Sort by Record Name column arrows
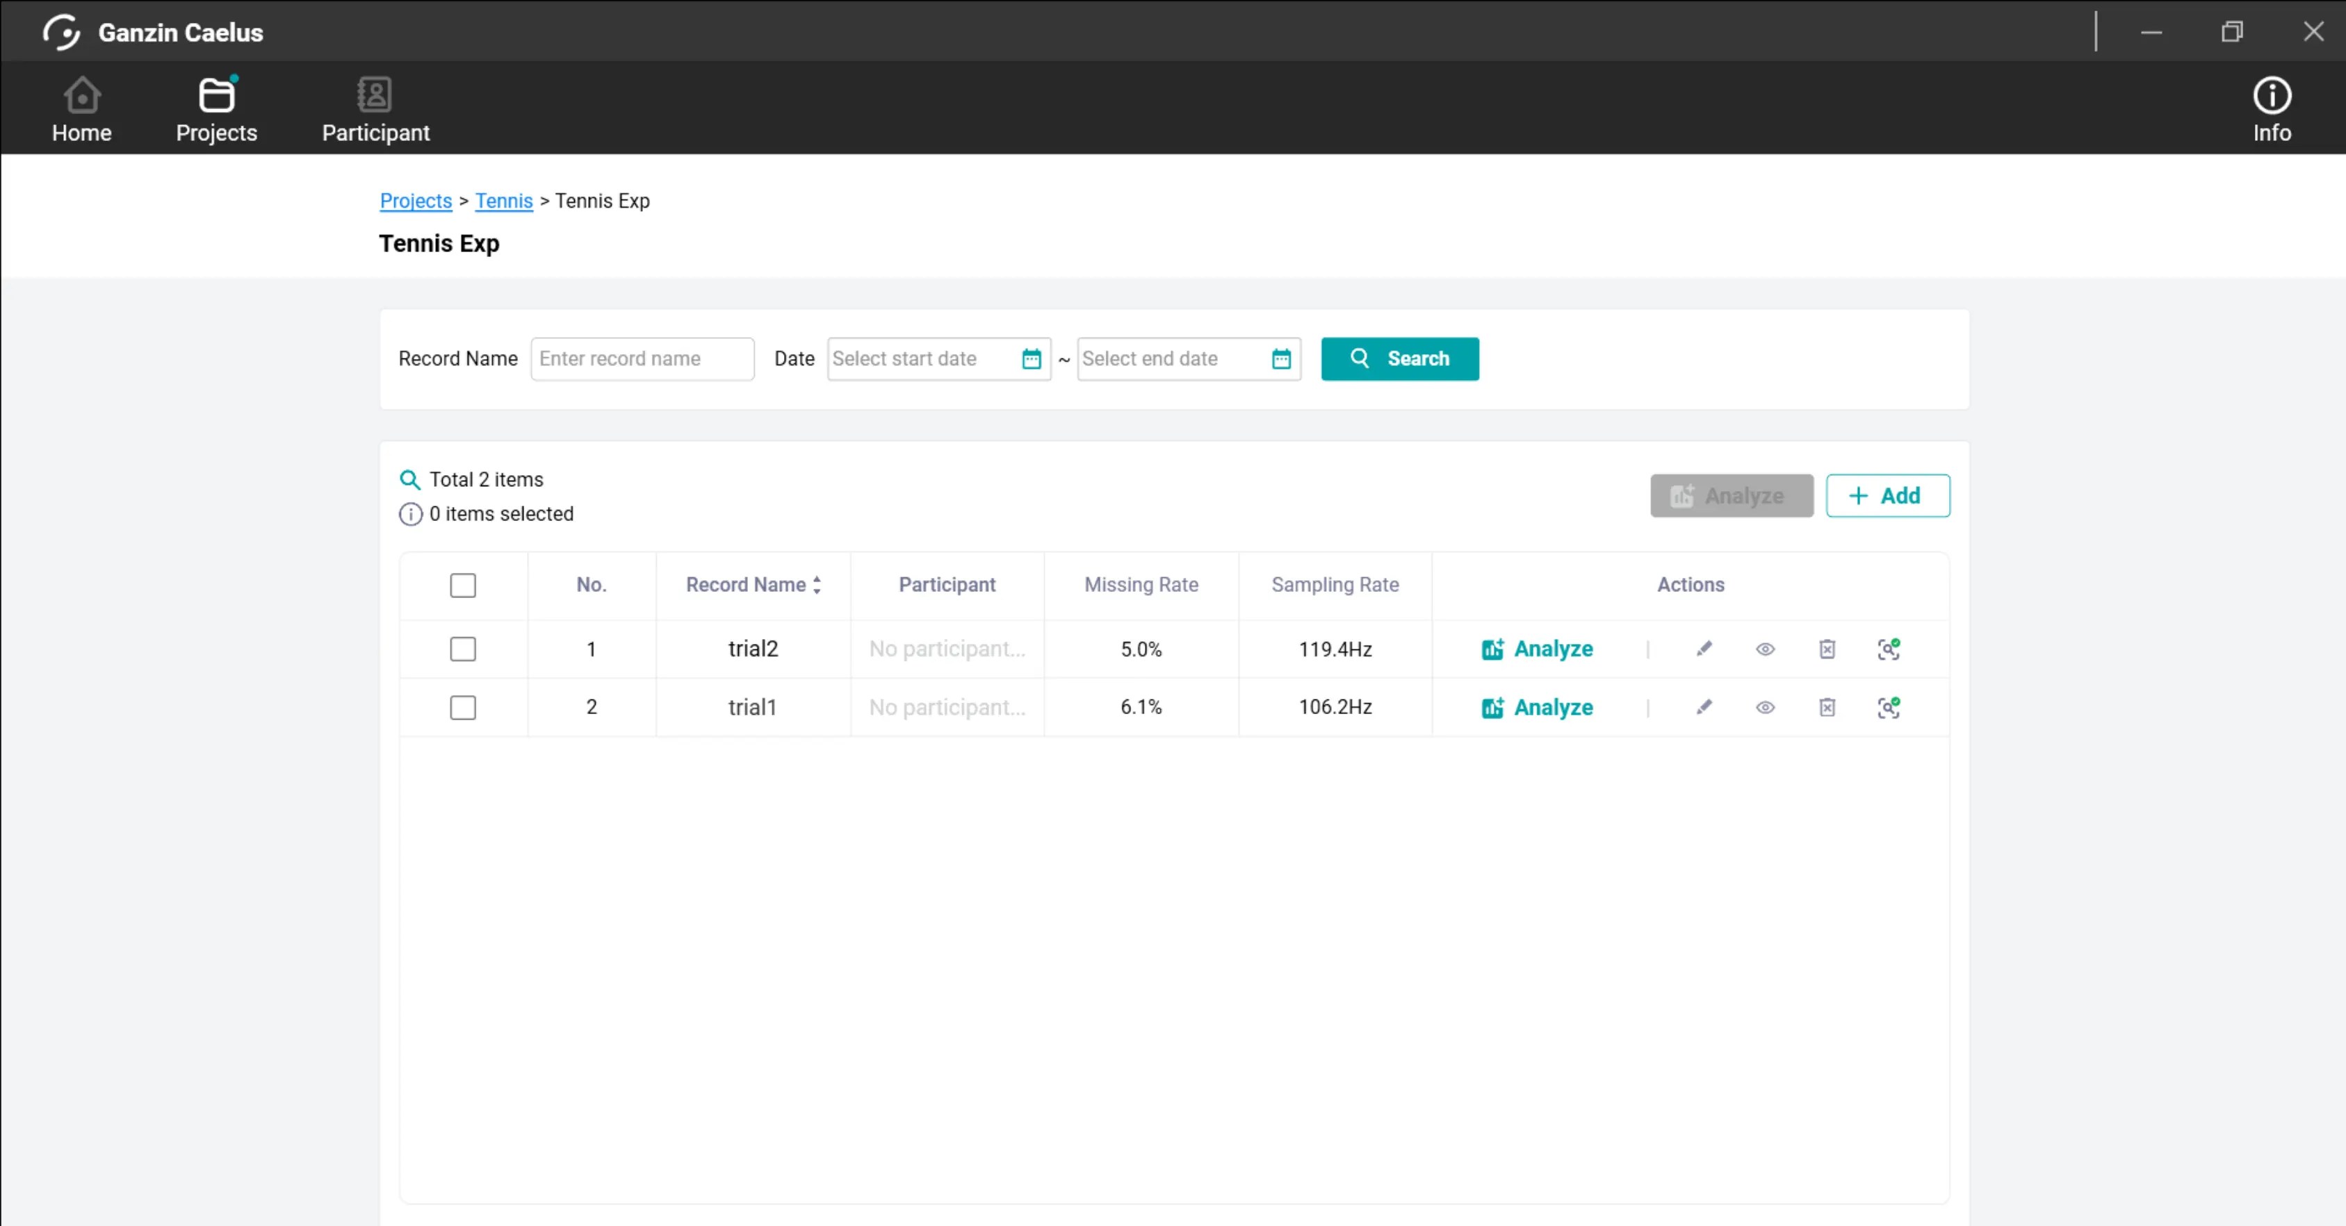2346x1226 pixels. pyautogui.click(x=817, y=586)
